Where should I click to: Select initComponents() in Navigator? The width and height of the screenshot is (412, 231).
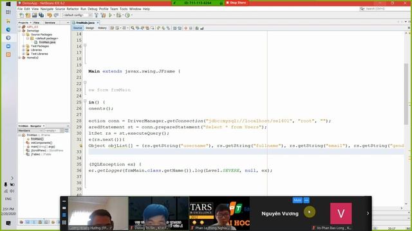click(x=41, y=142)
